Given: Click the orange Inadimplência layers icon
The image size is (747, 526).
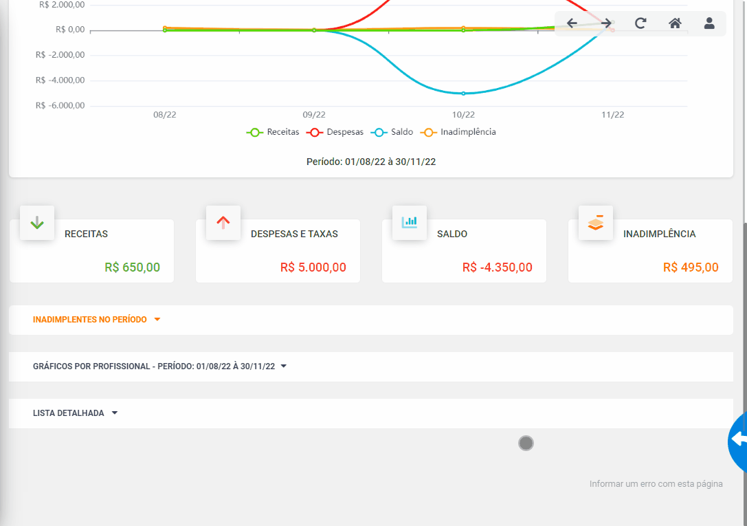Looking at the screenshot, I should [x=596, y=223].
